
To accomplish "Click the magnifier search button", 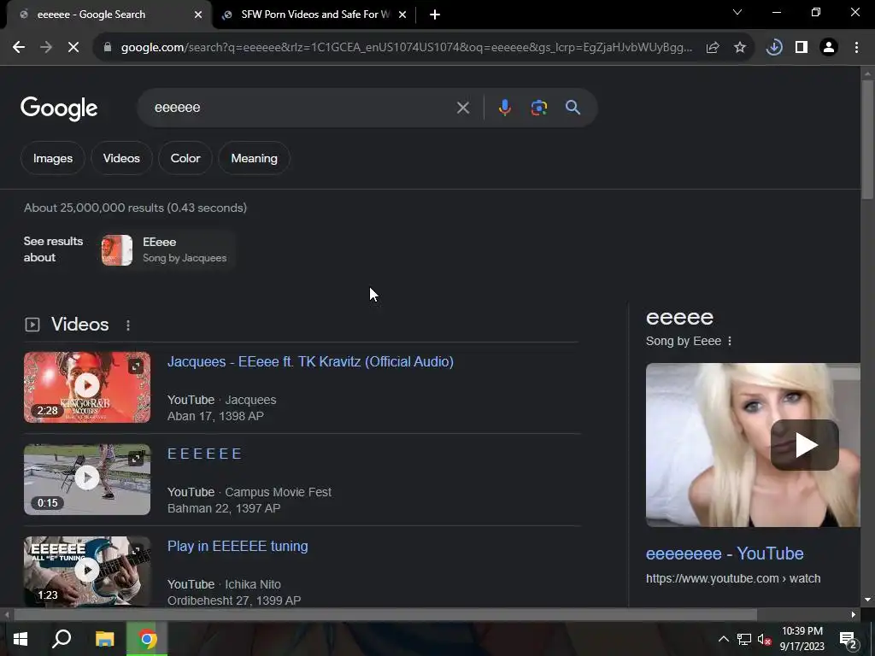I will [x=573, y=108].
